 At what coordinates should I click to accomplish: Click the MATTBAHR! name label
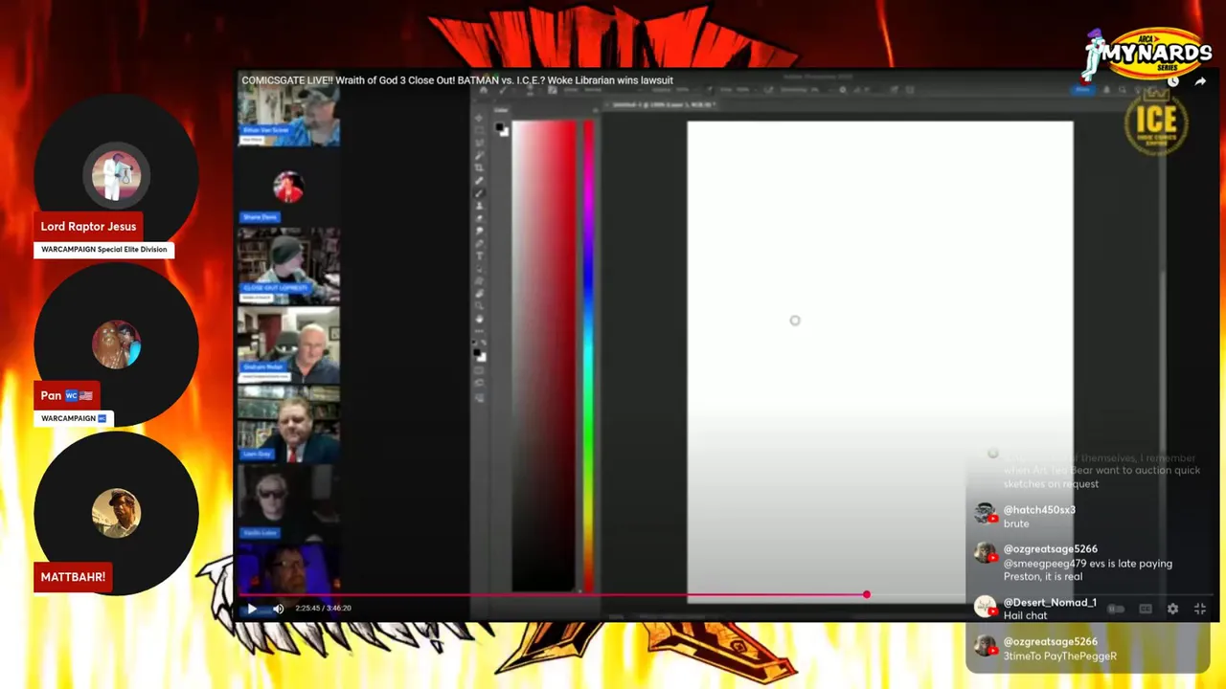click(x=73, y=577)
